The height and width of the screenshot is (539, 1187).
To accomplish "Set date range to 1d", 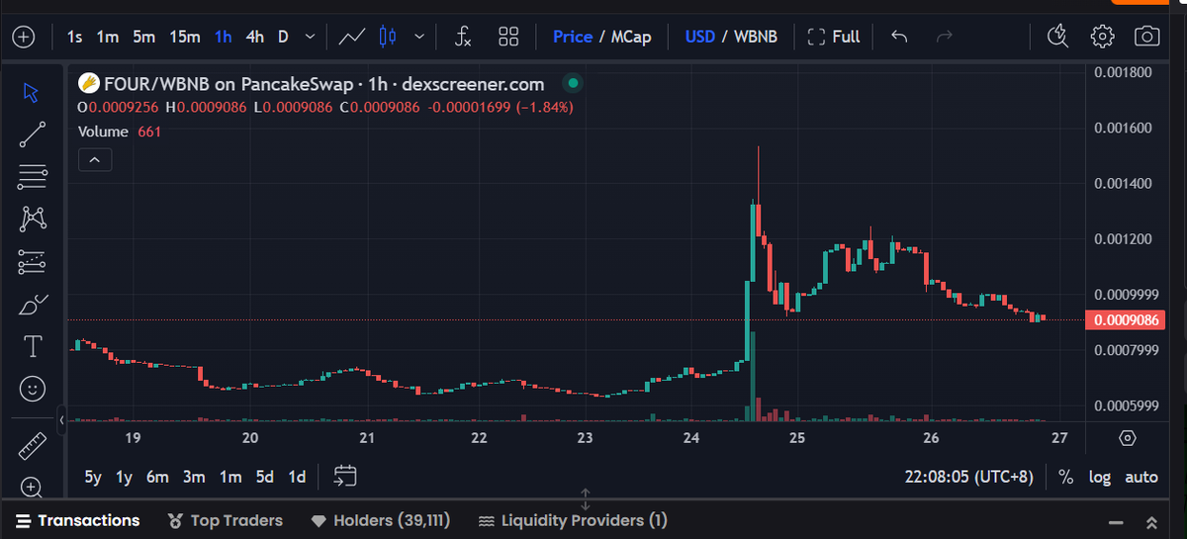I will click(297, 477).
